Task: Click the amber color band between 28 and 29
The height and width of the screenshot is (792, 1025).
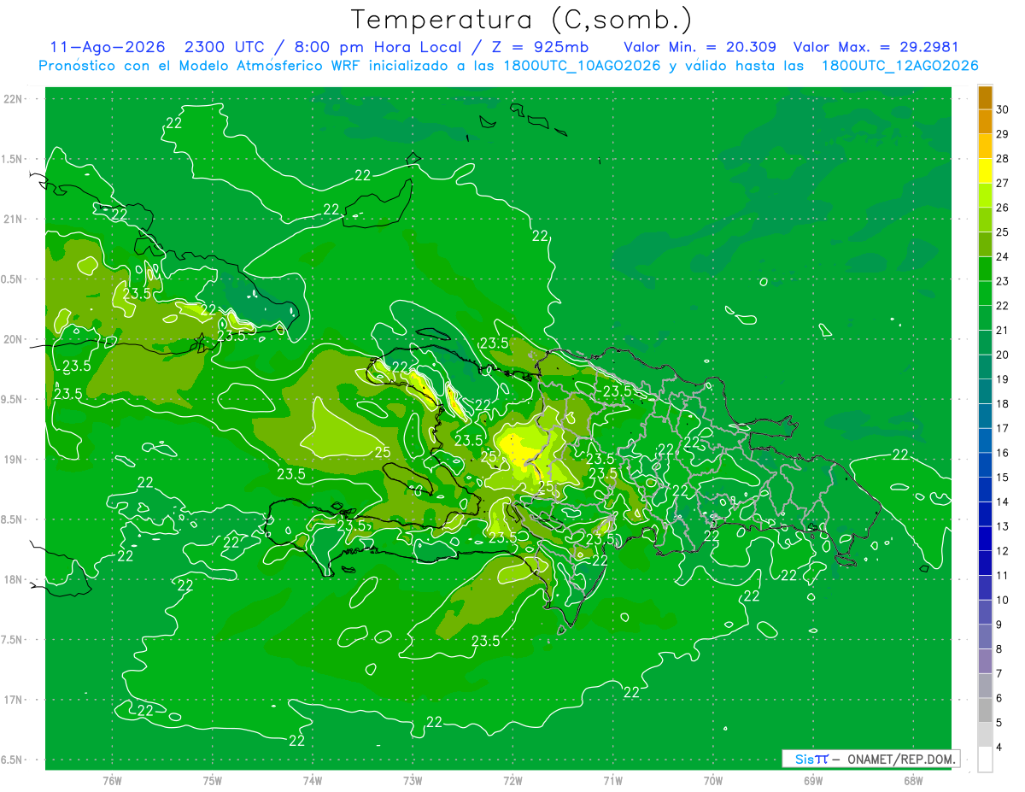Action: (985, 146)
